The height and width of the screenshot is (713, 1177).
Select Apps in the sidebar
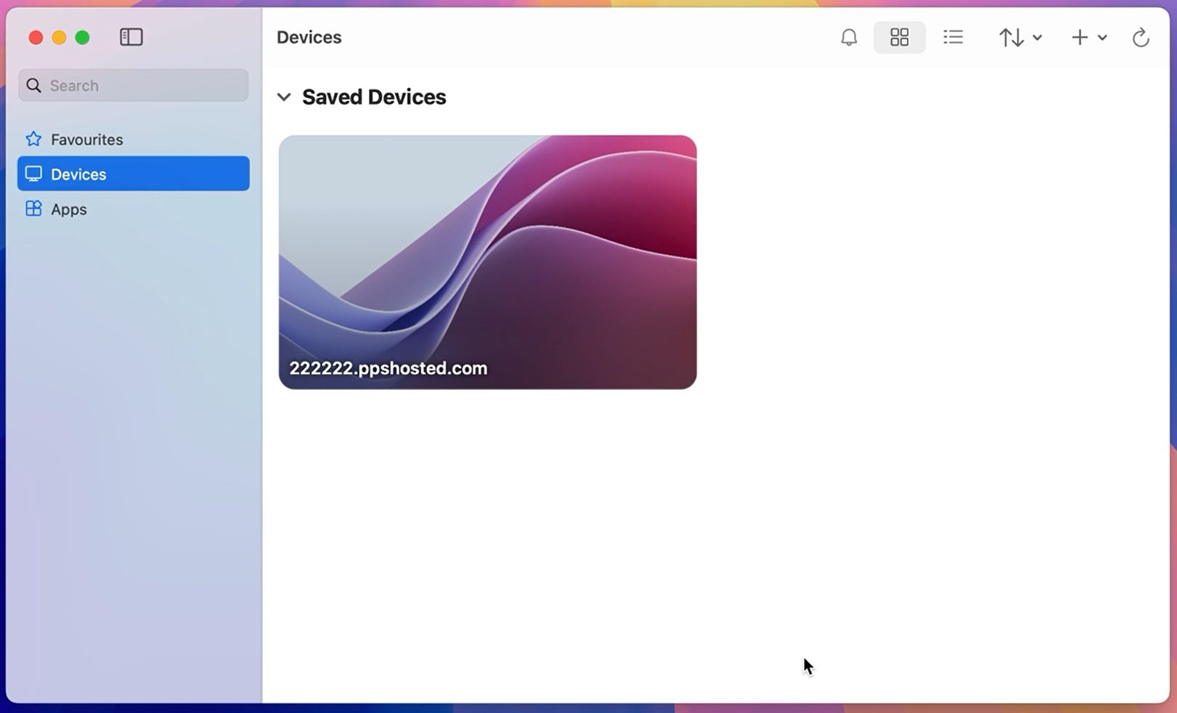tap(134, 209)
